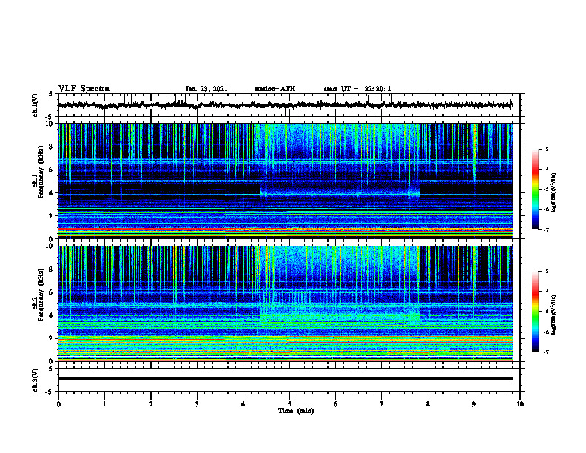Viewport: 586px width, 453px height.
Task: Click the ch.1 colorbar log(PSD) unit label
Action: [554, 192]
